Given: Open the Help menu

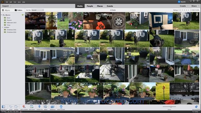Looking at the screenshot, I should coord(24,2).
